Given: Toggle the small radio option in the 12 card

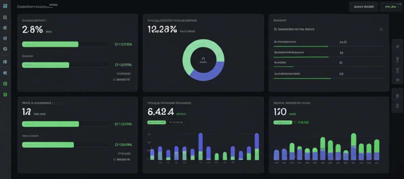Looking at the screenshot, I should [114, 160].
